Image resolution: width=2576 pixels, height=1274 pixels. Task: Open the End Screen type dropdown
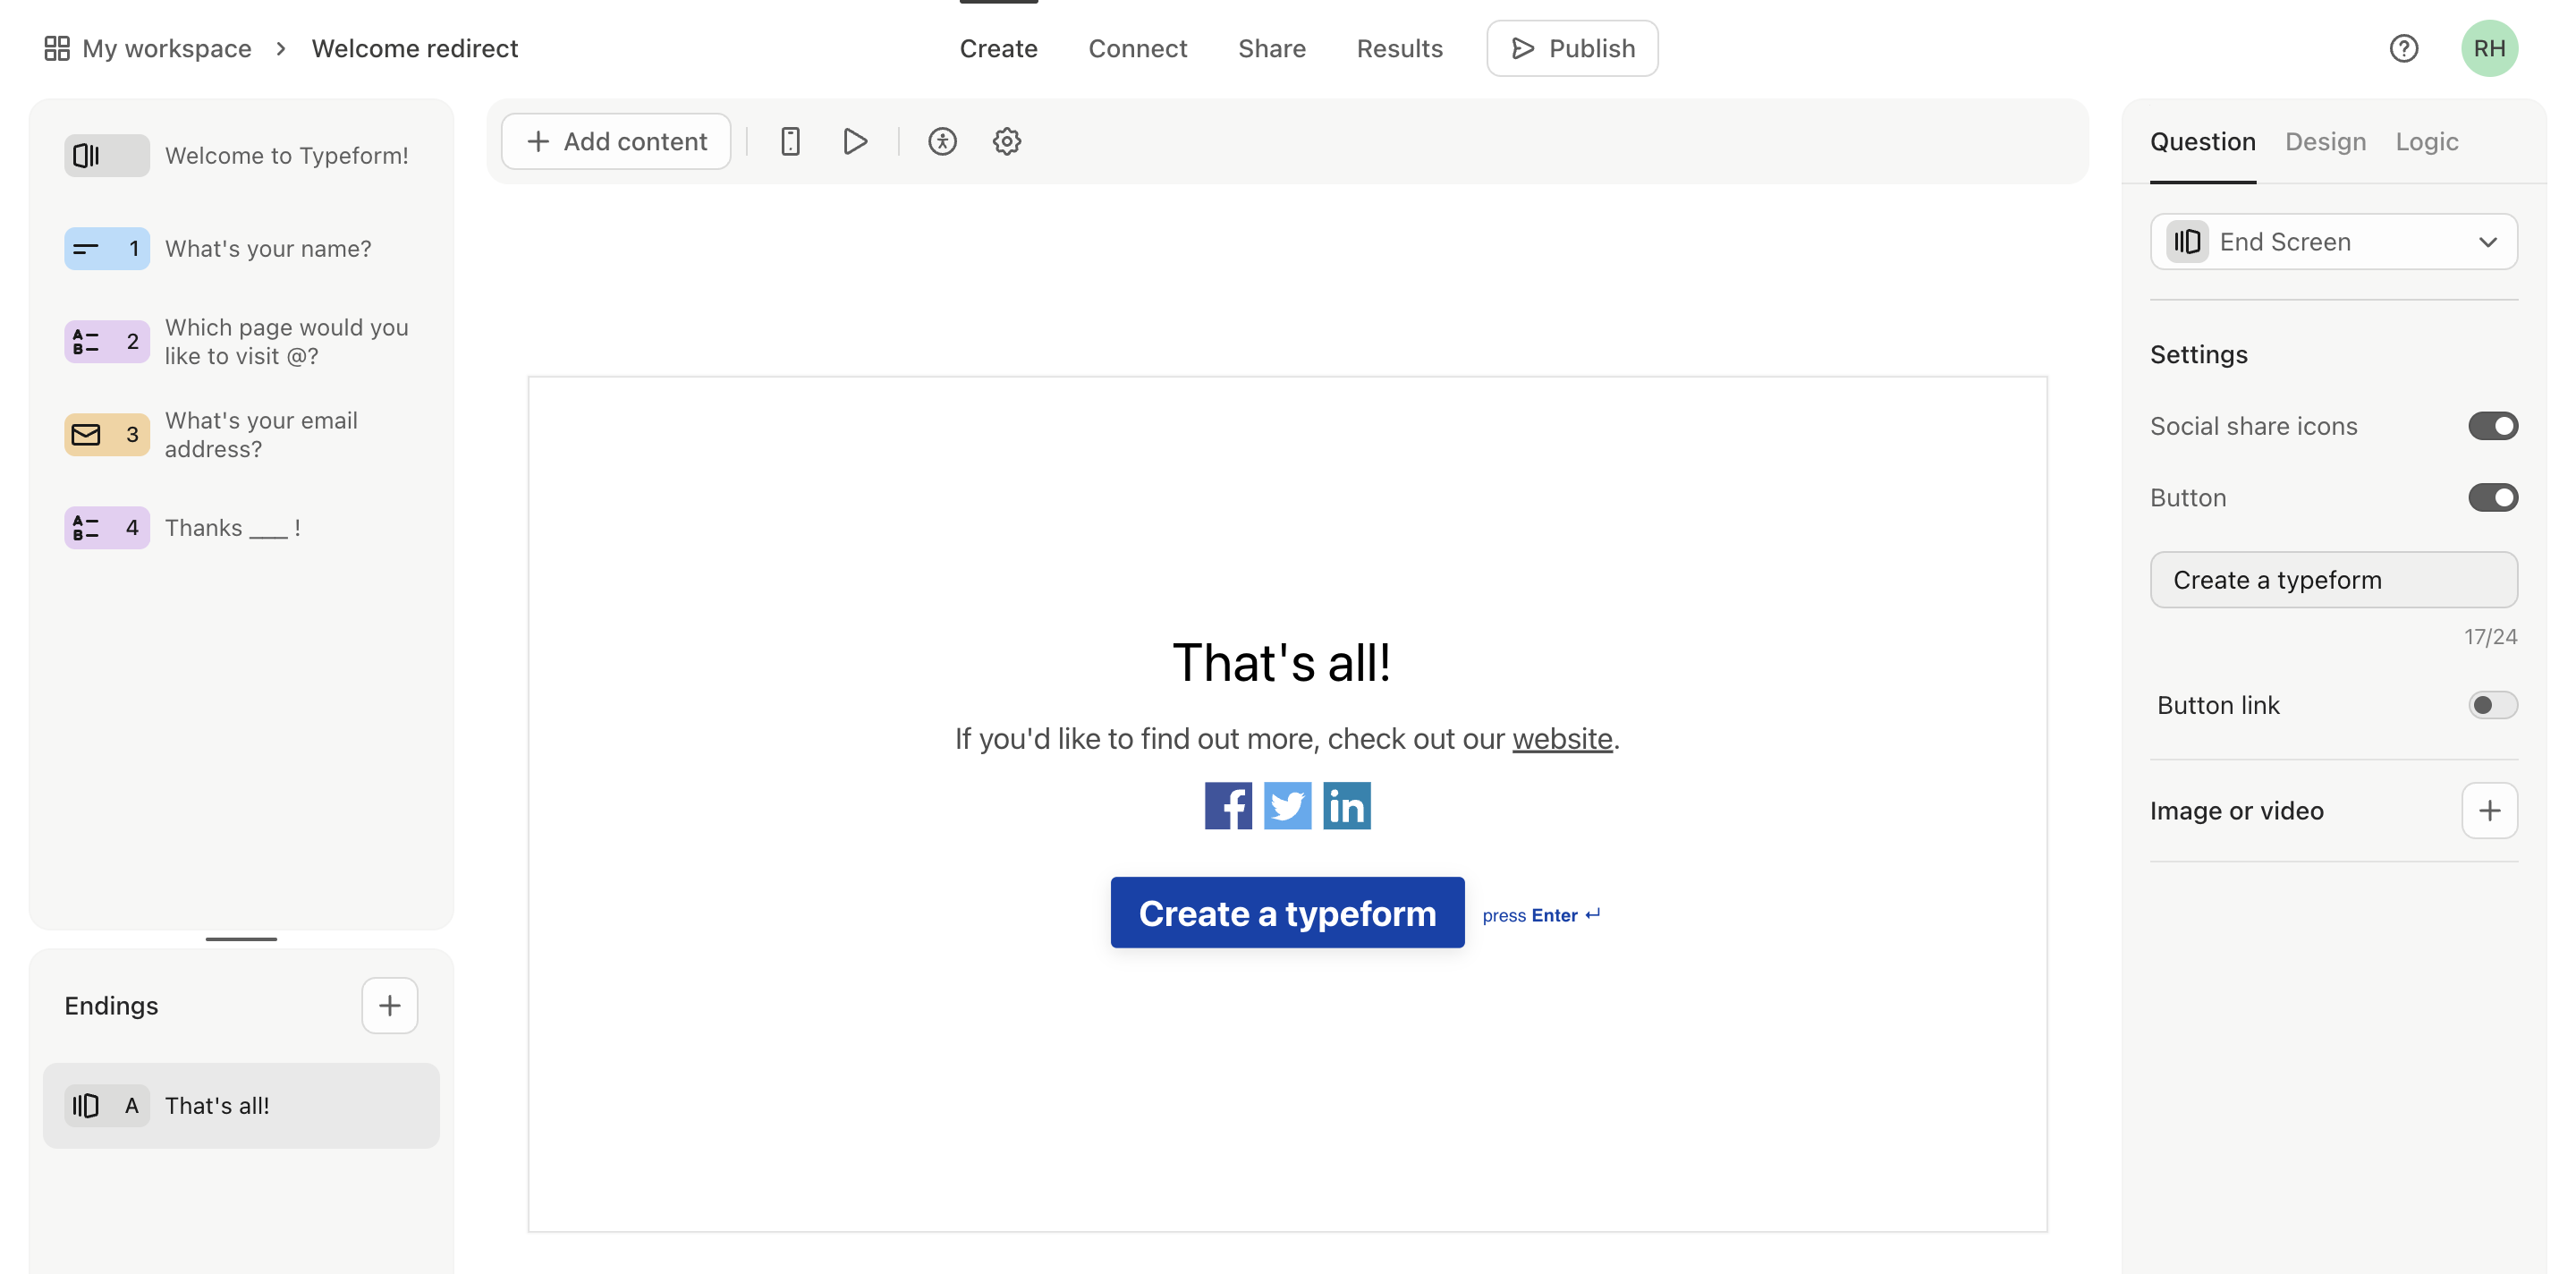pyautogui.click(x=2333, y=241)
